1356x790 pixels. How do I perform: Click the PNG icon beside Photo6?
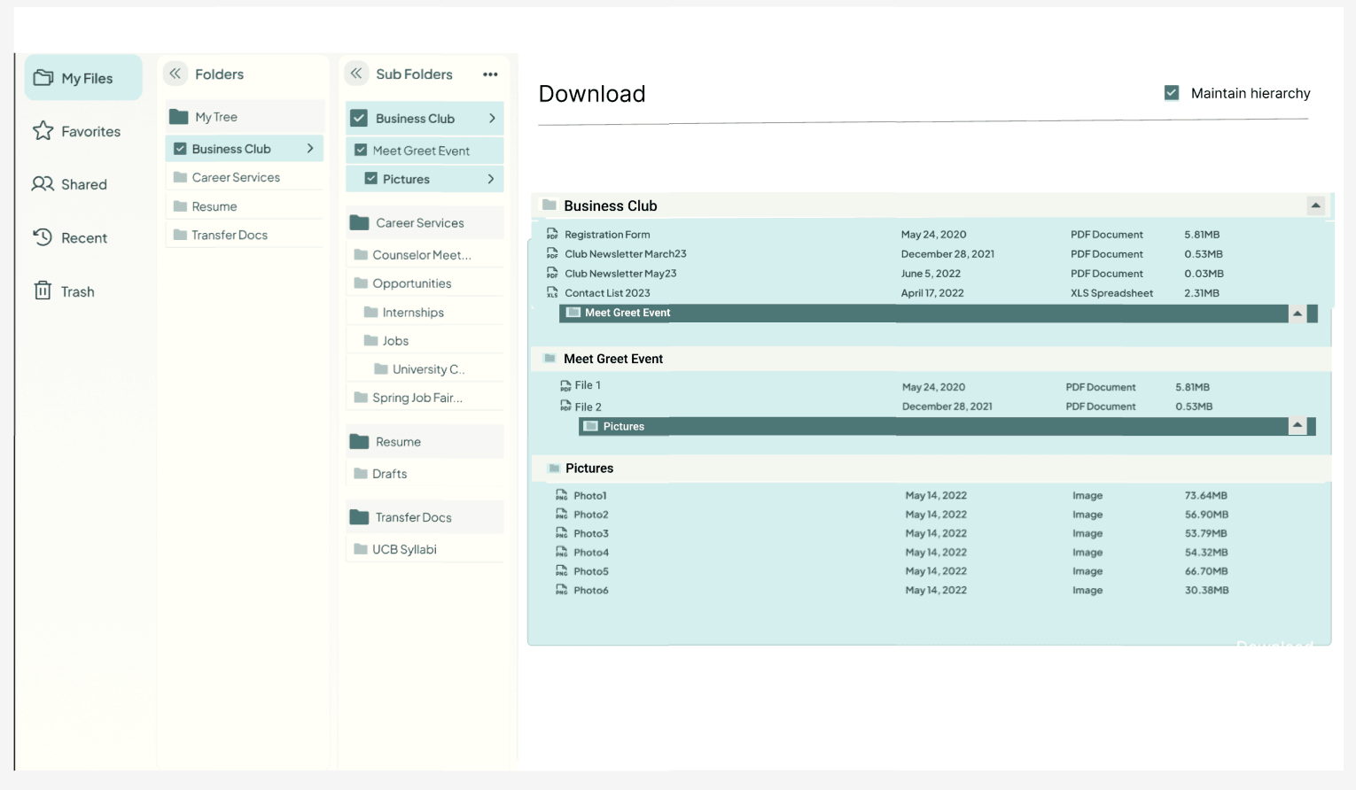561,590
